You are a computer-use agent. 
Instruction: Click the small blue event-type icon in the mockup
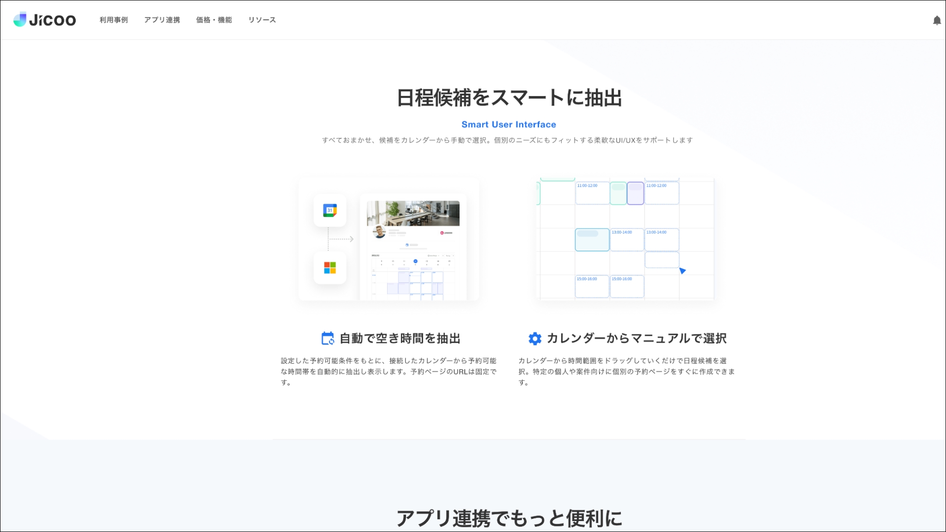point(407,244)
